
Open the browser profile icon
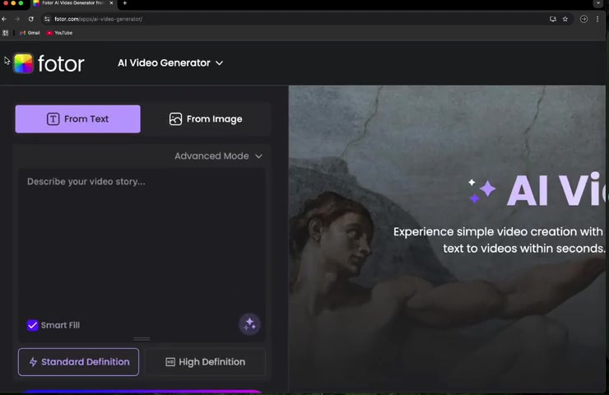(583, 19)
